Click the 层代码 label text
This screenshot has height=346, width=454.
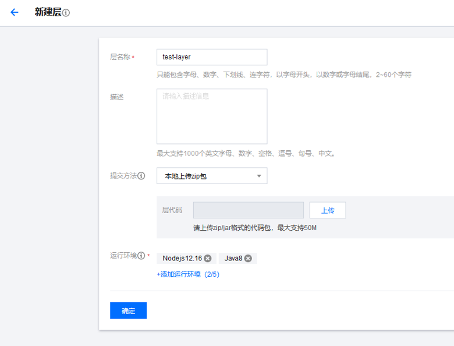(172, 210)
